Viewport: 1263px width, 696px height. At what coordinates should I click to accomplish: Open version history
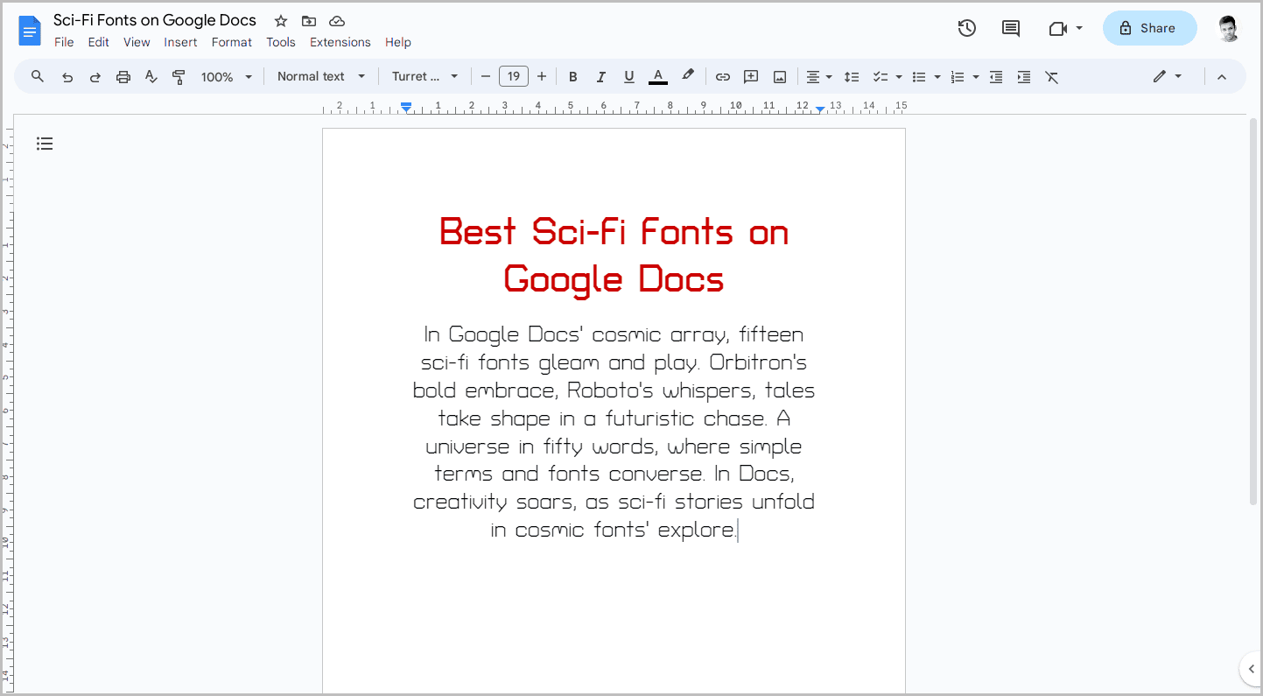tap(966, 28)
